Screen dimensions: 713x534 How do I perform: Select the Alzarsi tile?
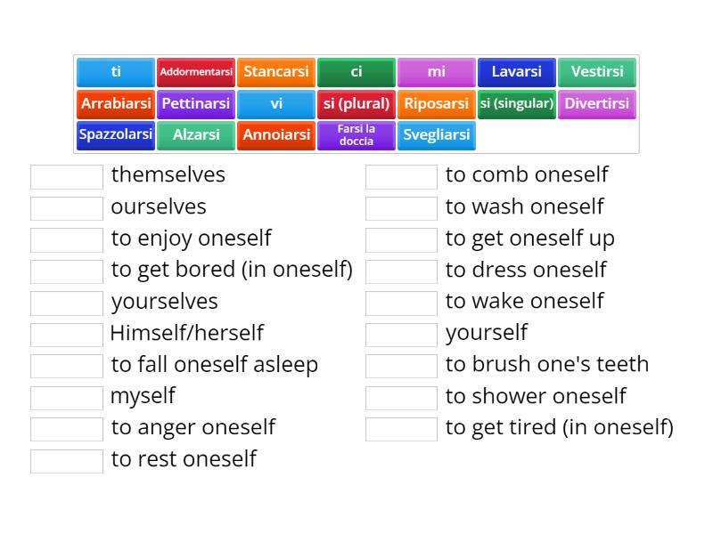click(x=196, y=135)
